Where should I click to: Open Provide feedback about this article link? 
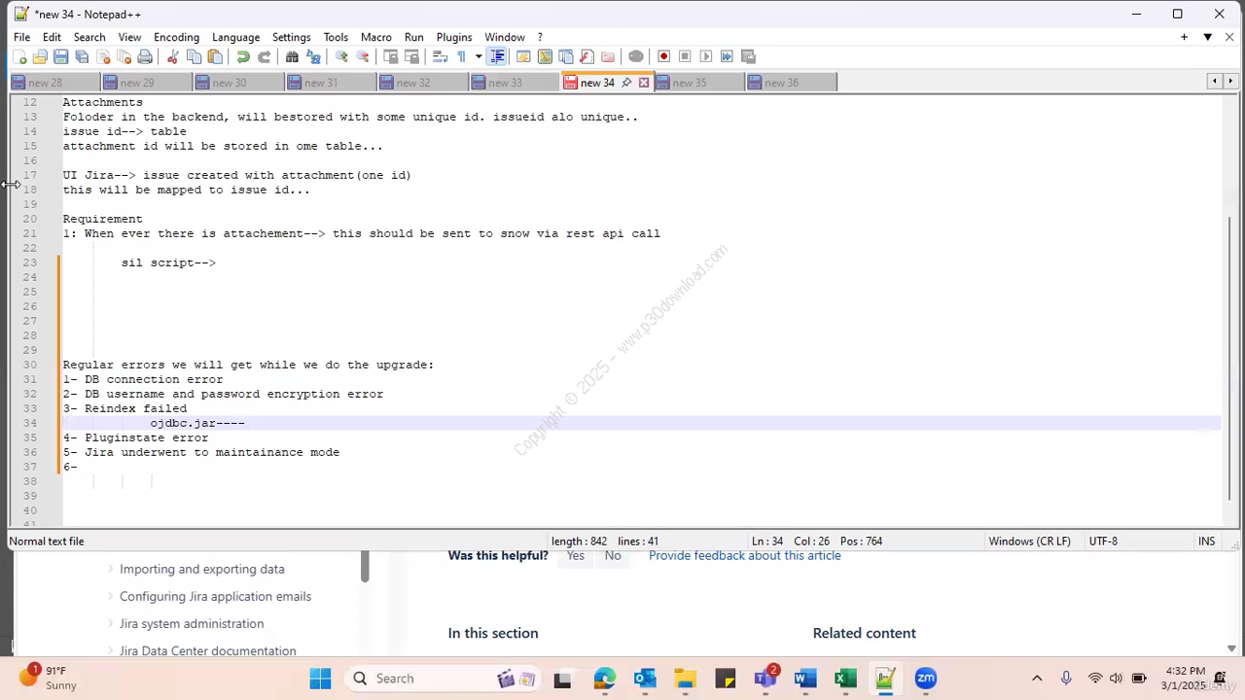pyautogui.click(x=745, y=555)
